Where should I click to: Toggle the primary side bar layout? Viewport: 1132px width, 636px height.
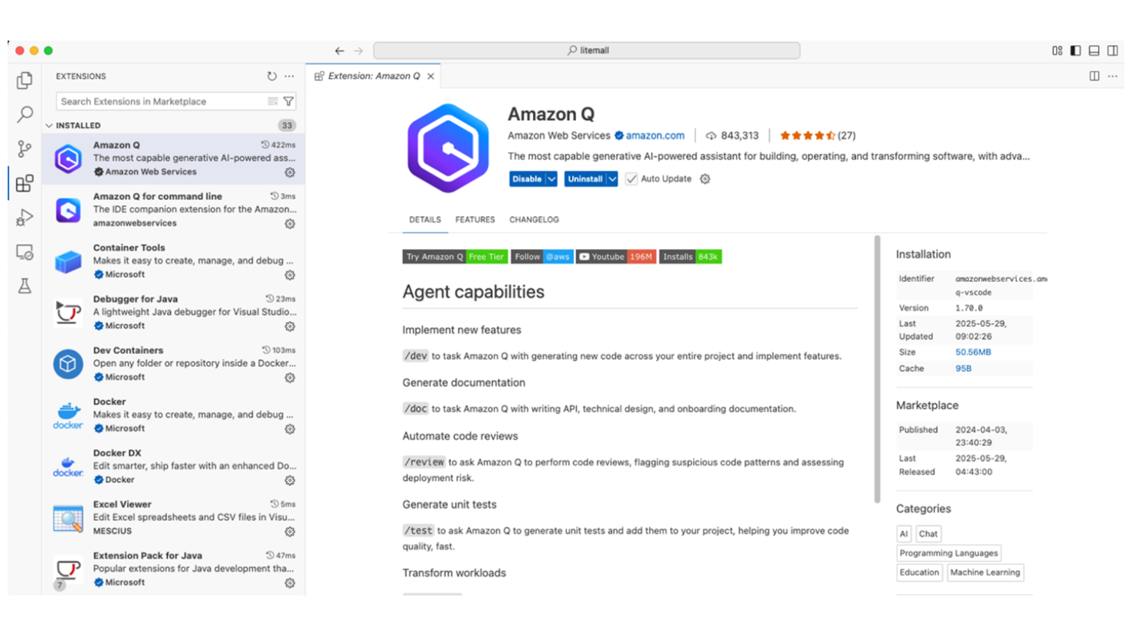click(1075, 51)
